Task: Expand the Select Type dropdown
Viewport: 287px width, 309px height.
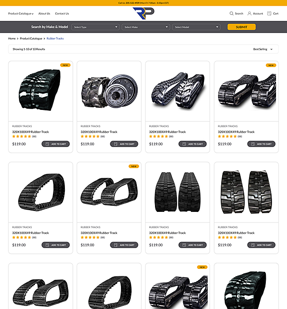Action: [95, 27]
